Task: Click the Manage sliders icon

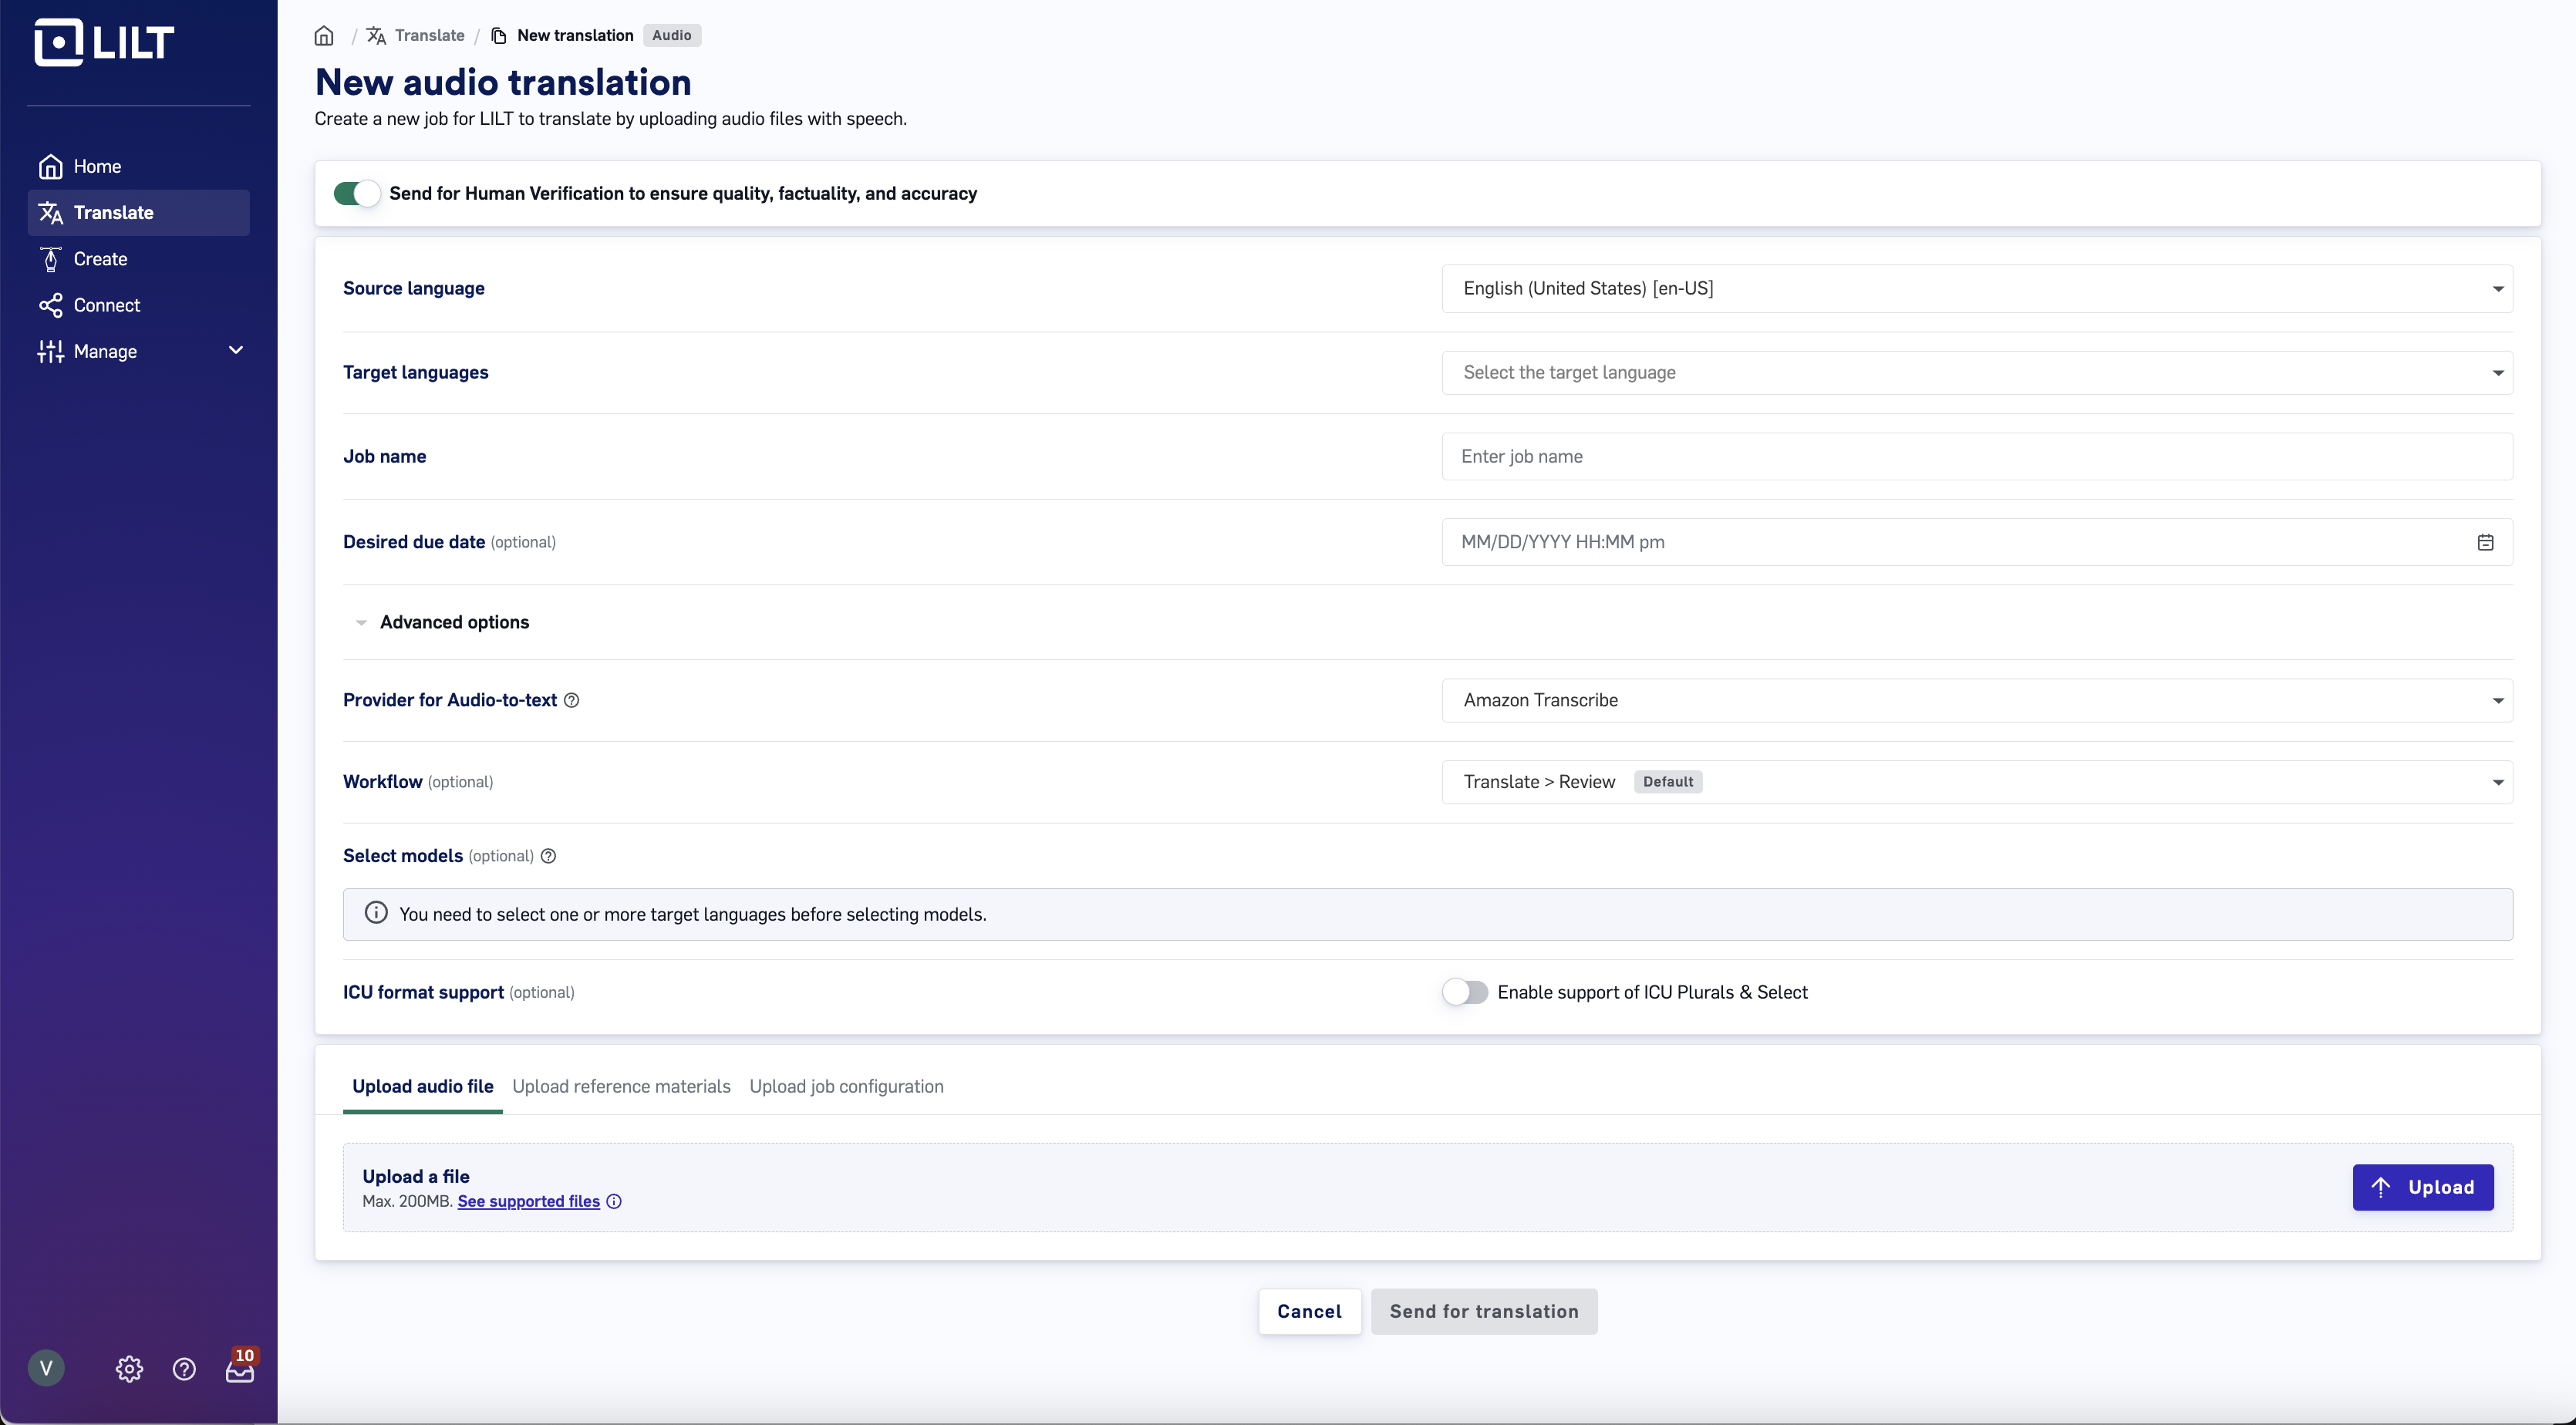Action: tap(50, 351)
